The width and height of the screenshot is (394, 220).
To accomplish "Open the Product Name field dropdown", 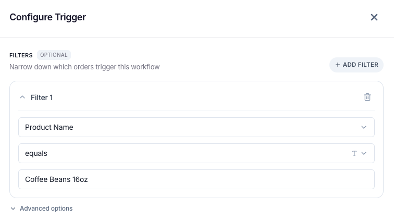I will [x=196, y=127].
